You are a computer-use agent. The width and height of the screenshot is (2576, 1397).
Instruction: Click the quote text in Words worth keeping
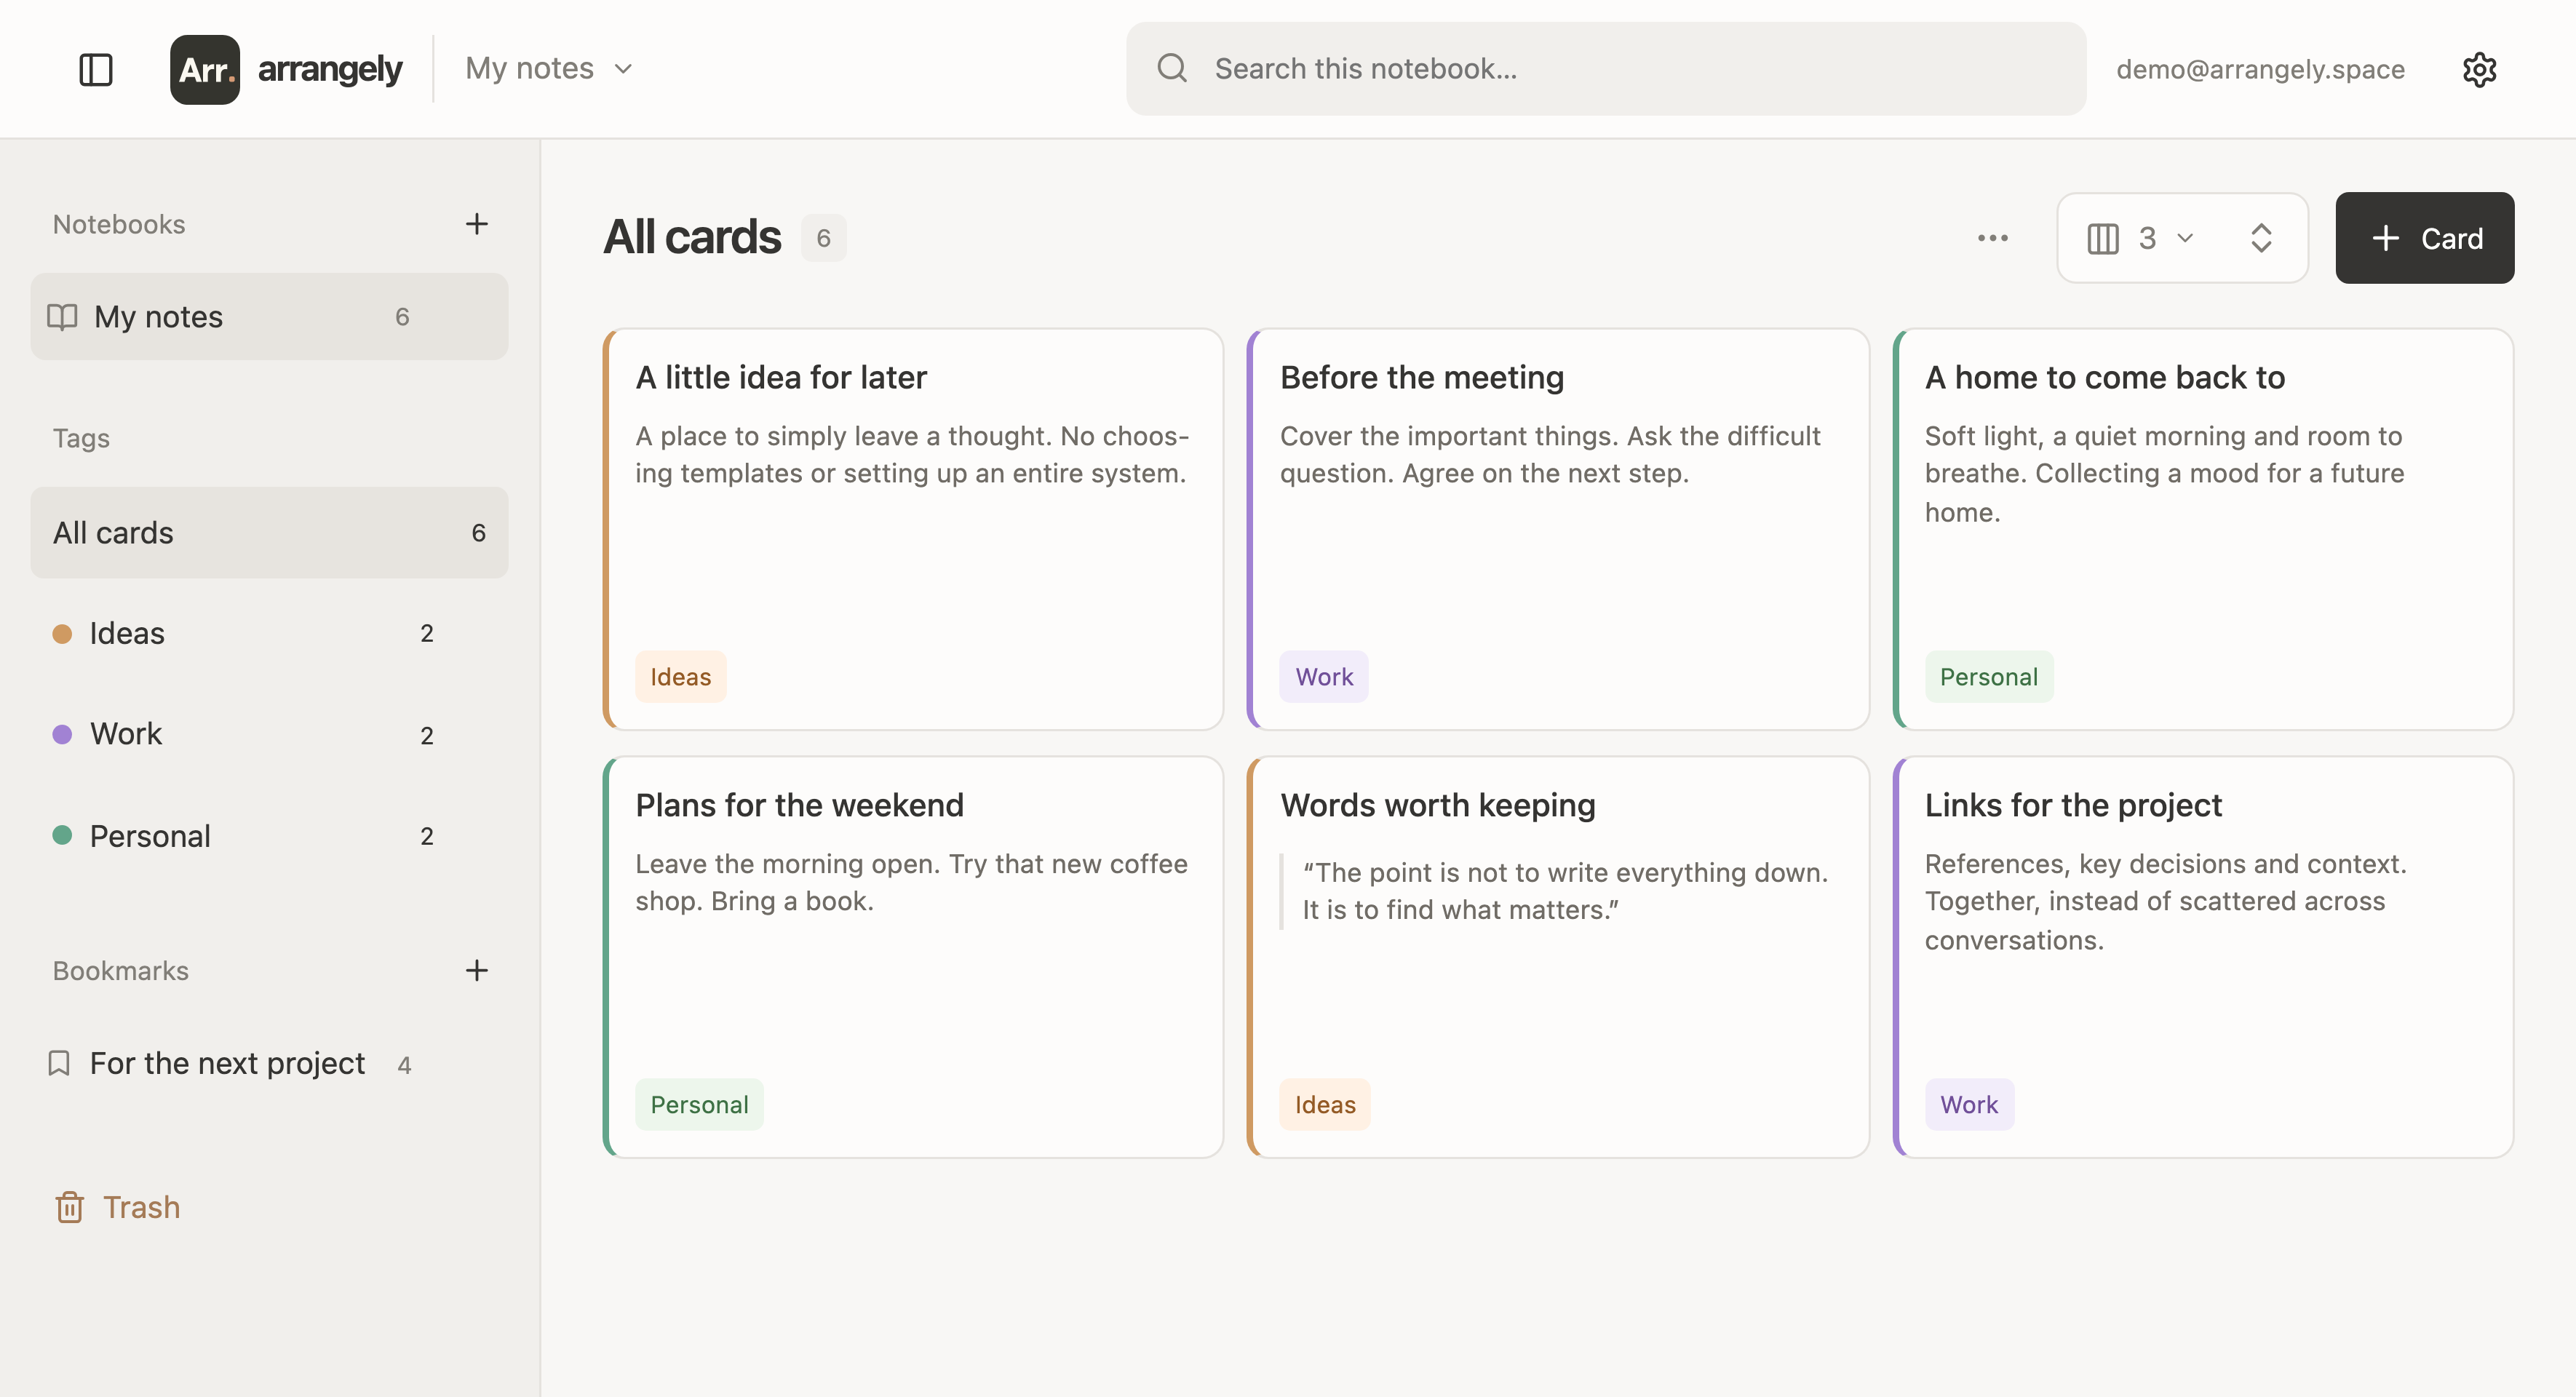click(1565, 891)
